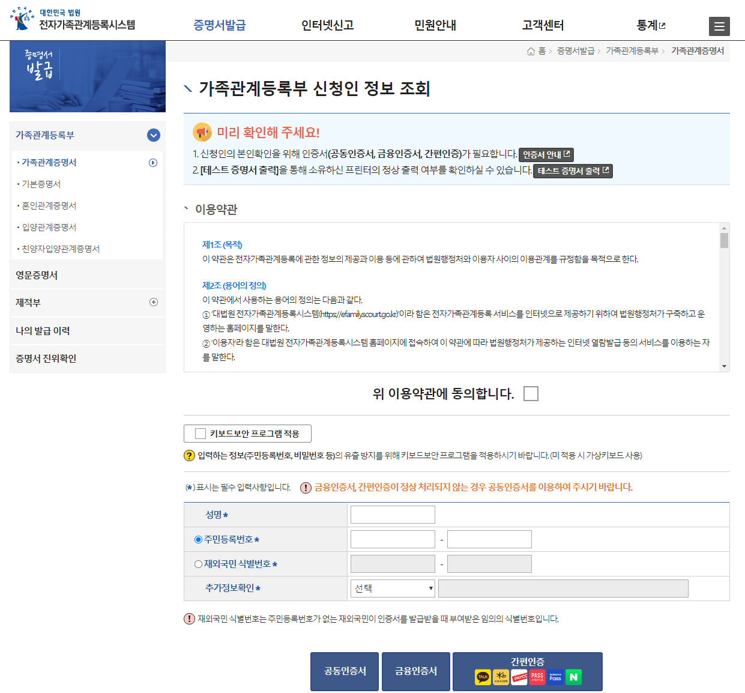Collapse the 가족관계등록부 sidebar section
The height and width of the screenshot is (693, 745).
pyautogui.click(x=154, y=135)
